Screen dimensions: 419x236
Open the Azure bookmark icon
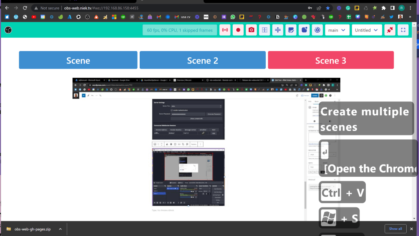pyautogui.click(x=70, y=17)
